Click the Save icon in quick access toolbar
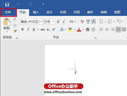127x96 pixels. (7, 5)
